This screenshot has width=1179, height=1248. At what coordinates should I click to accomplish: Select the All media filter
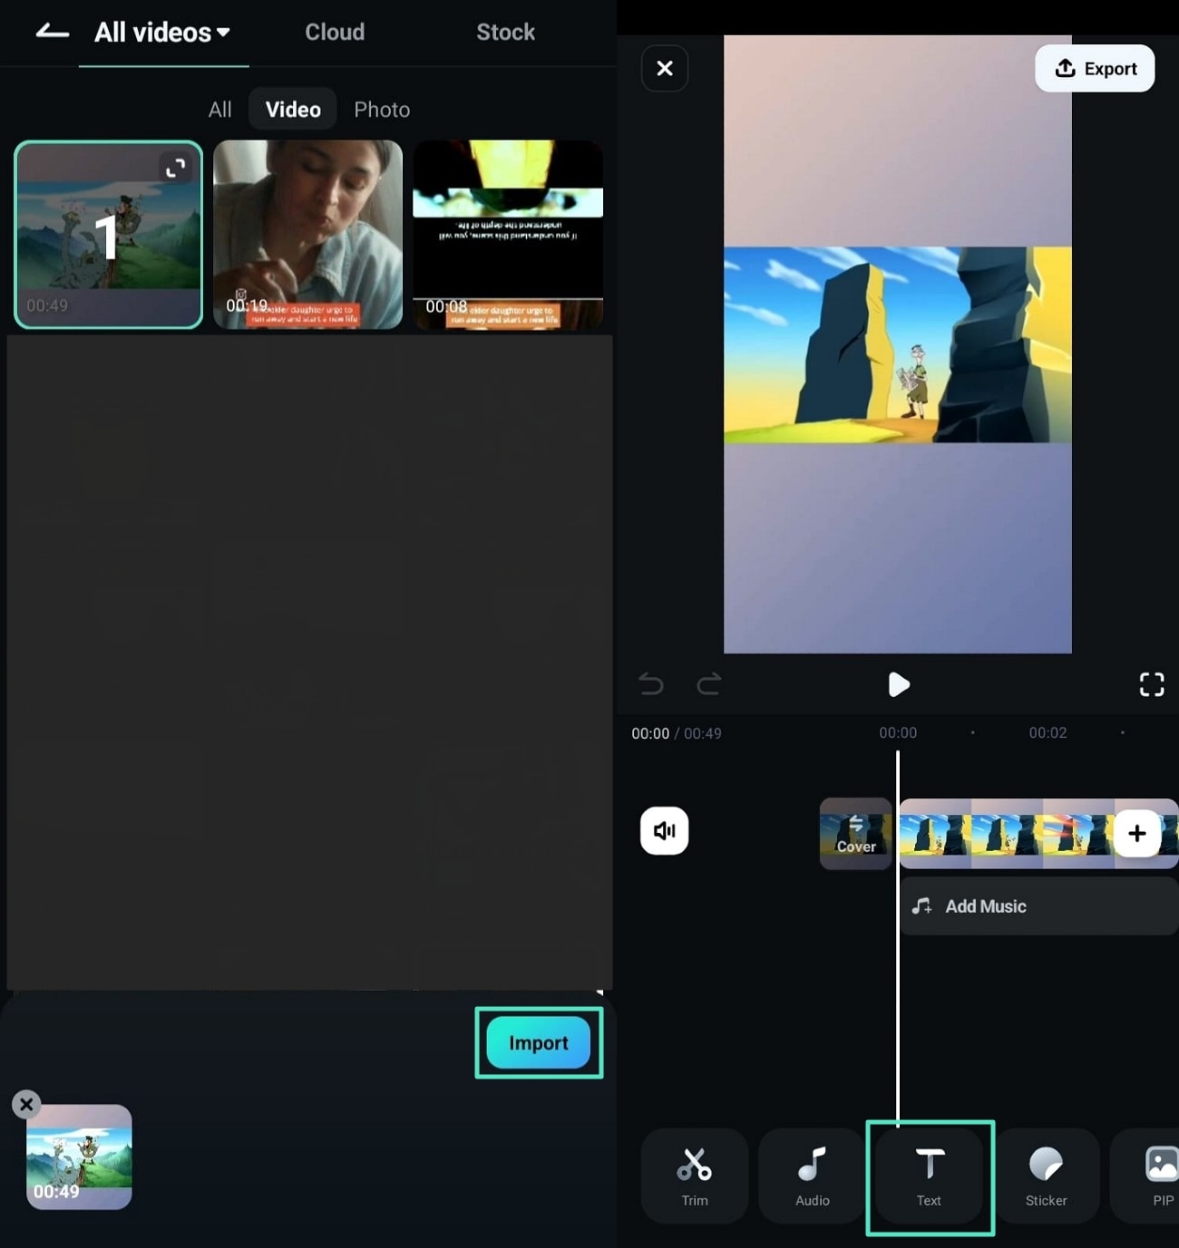click(219, 110)
